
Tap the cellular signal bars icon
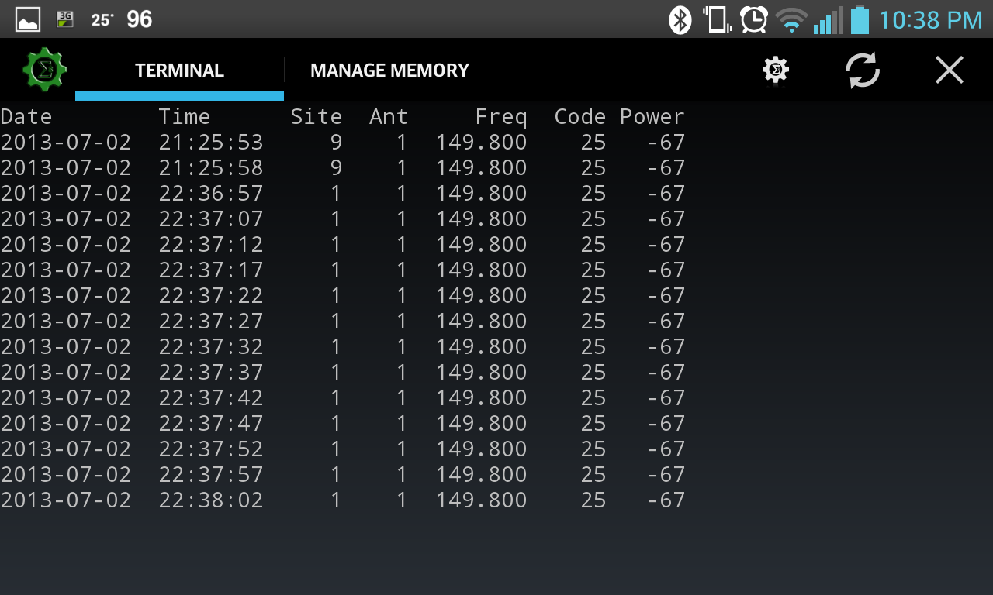point(828,20)
